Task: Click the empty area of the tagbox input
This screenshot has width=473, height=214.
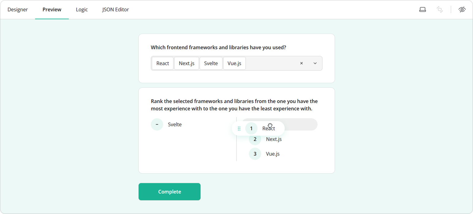Action: [x=271, y=63]
